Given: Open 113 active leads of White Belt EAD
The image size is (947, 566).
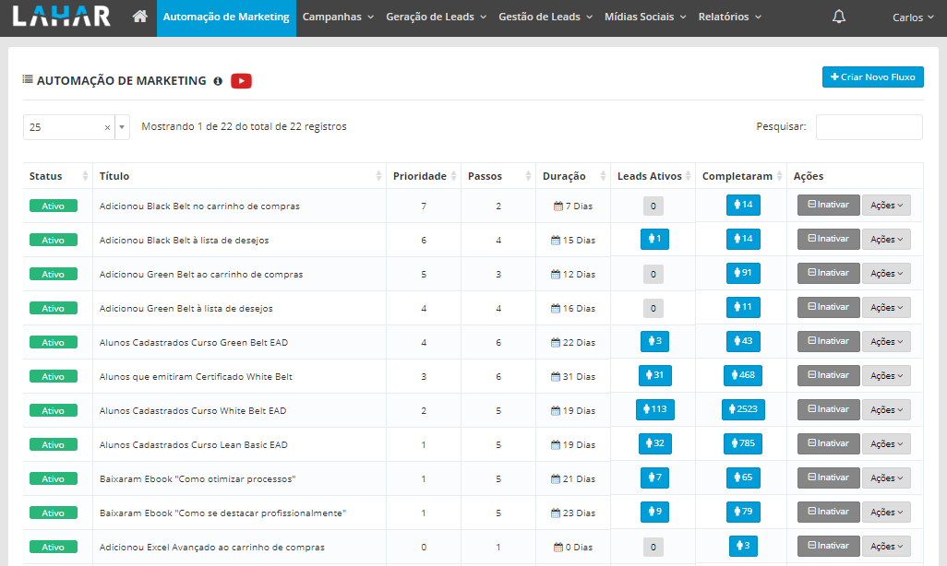Looking at the screenshot, I should point(654,409).
